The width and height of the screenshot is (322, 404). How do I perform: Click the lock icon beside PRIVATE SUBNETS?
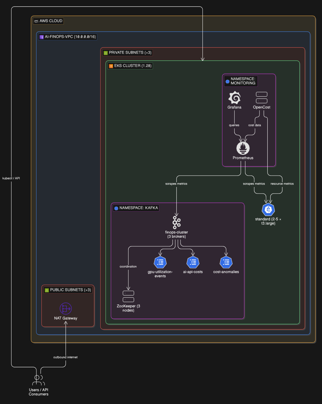pos(106,53)
